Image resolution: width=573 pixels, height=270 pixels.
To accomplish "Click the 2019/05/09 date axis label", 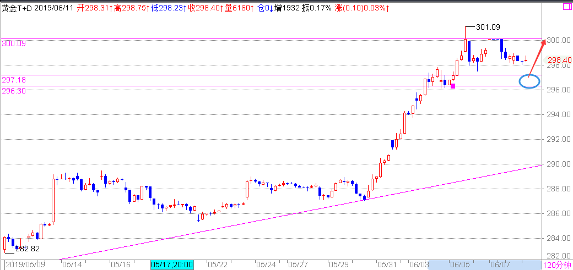I will [x=24, y=265].
